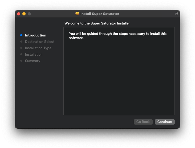
Task: Close the installer with the red button
Action: click(x=19, y=14)
